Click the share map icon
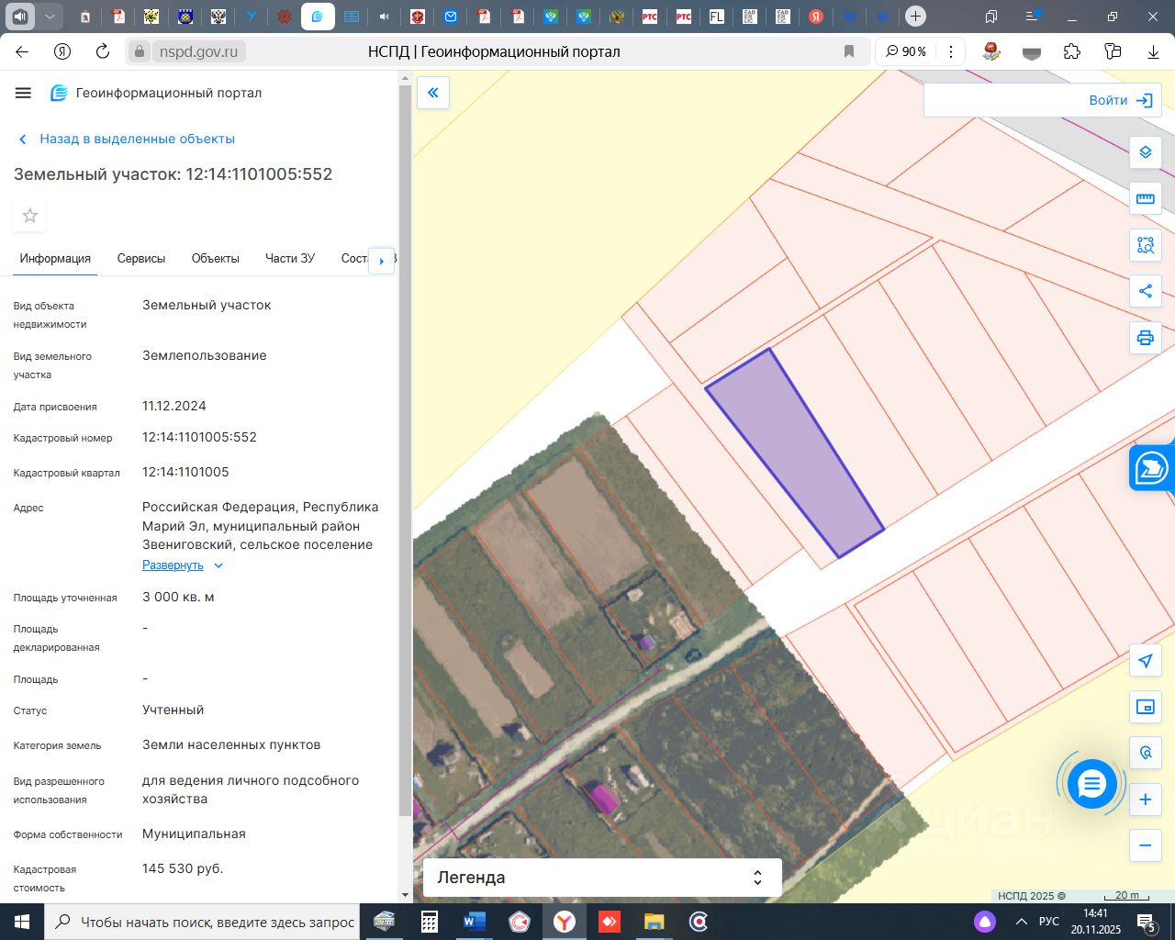 click(1145, 292)
